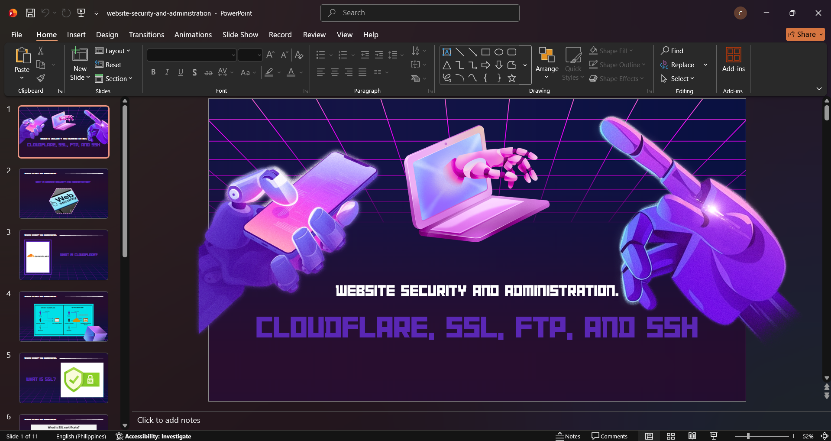Select the right arrow shape

click(486, 65)
